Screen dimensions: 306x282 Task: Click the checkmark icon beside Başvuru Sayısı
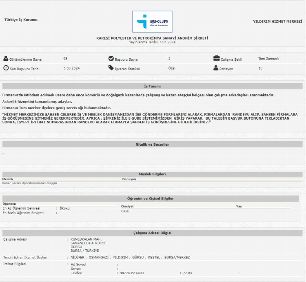[x=111, y=59]
